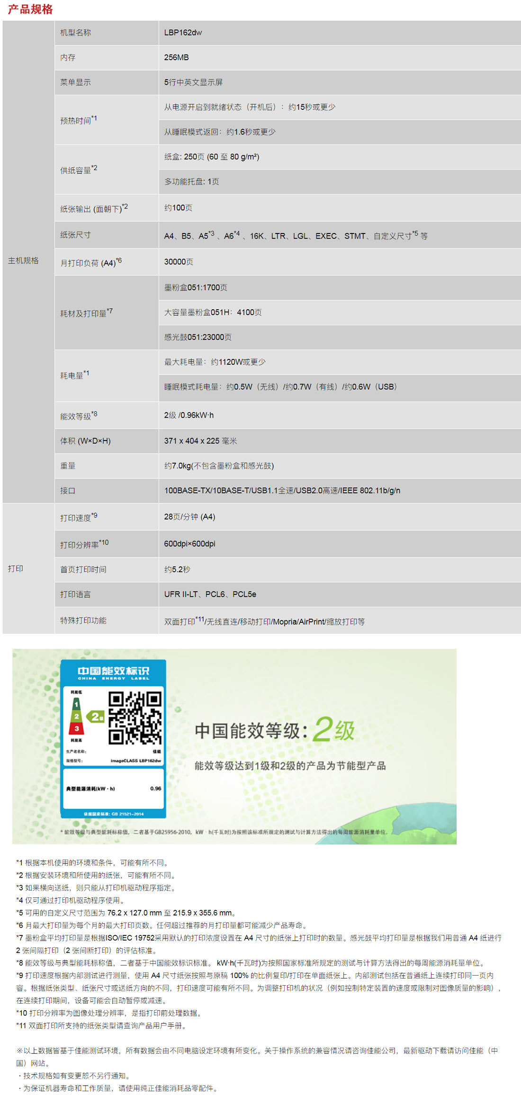Viewport: 521px width, 1095px height.
Task: Click the 内存 row label
Action: point(67,57)
